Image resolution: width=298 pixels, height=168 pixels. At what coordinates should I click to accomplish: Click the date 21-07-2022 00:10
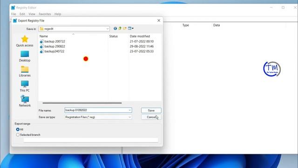tap(142, 42)
